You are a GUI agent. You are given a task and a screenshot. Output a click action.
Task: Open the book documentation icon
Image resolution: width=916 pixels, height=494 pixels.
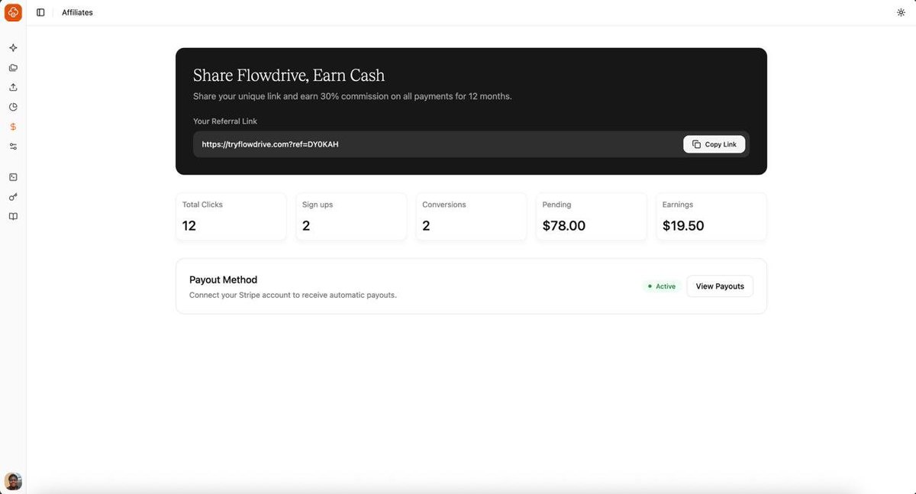click(x=13, y=217)
